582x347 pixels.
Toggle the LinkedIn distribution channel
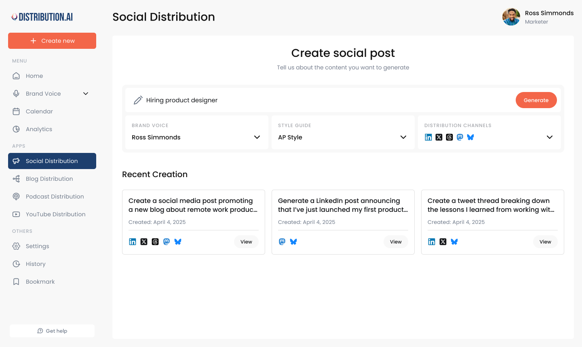428,137
